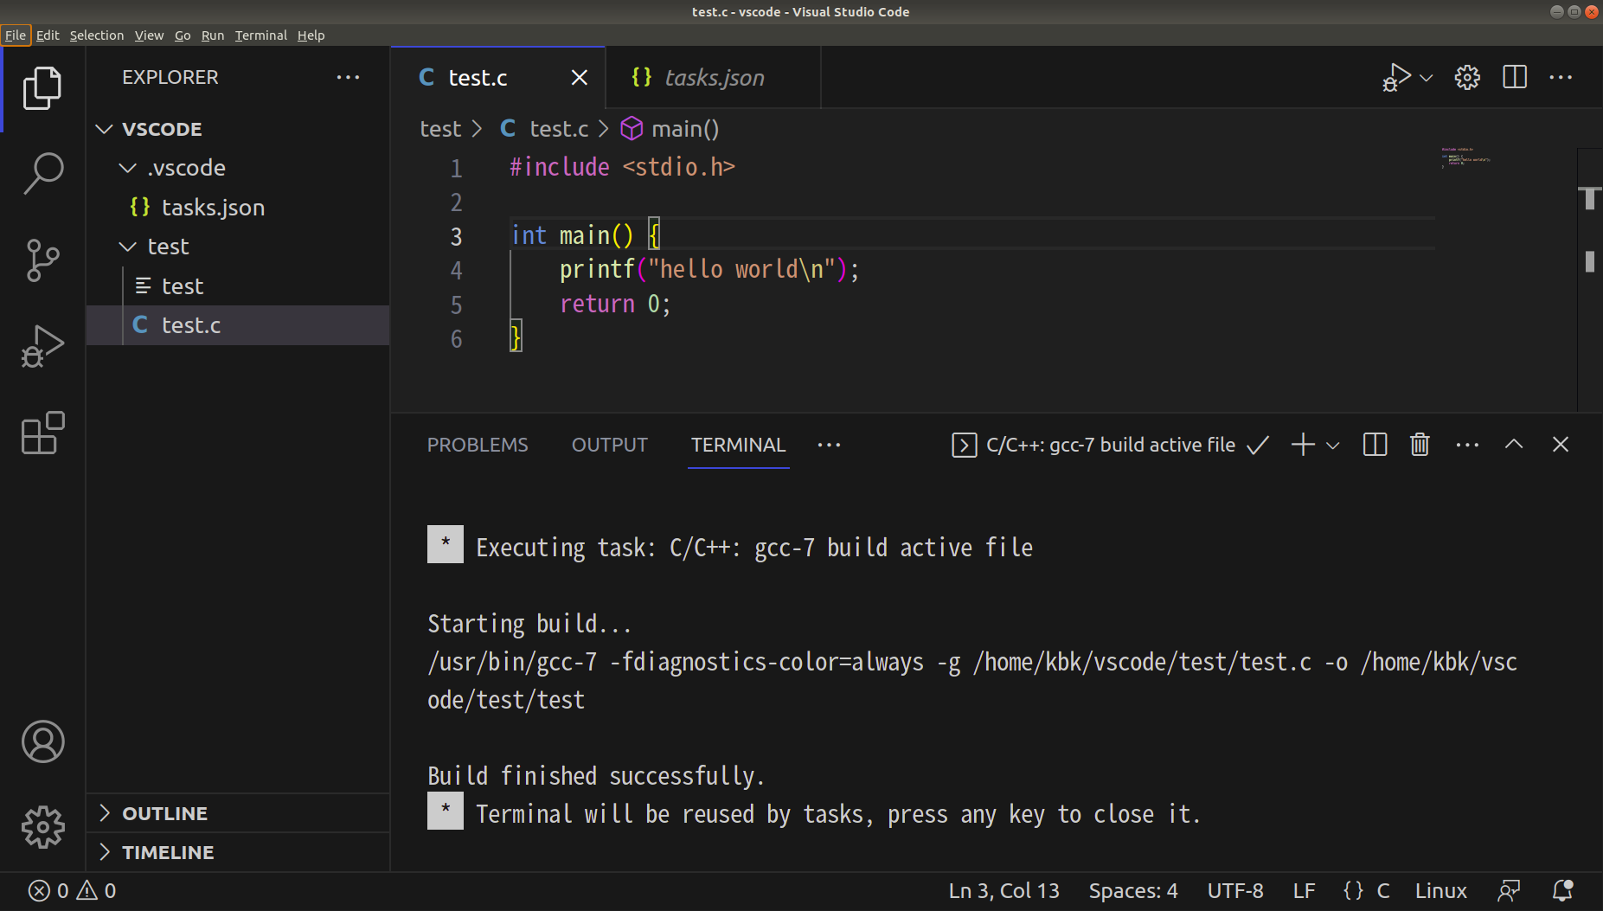Change file encoding UTF-8

1235,890
